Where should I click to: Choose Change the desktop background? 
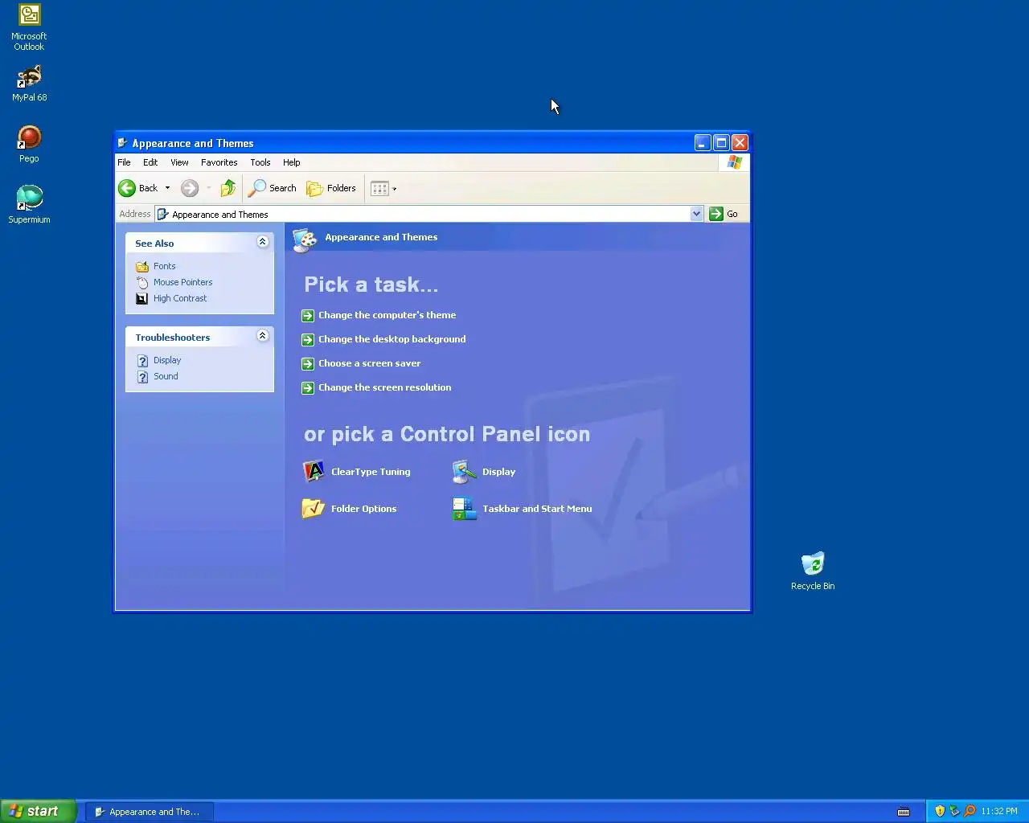(392, 339)
